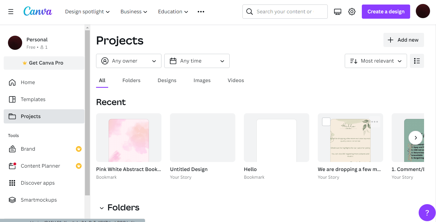Open Canva settings via the gear icon

point(352,11)
